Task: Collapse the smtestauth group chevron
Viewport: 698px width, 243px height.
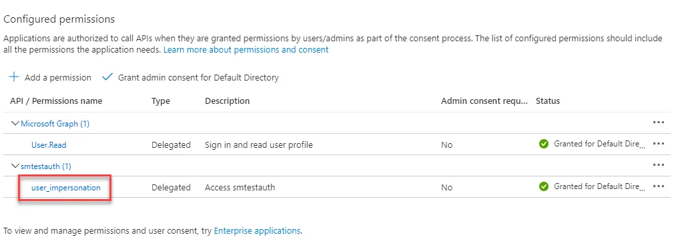Action: pyautogui.click(x=15, y=166)
